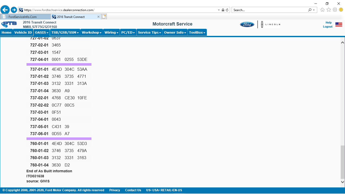Click the PTS logo icon
This screenshot has width=345, height=194.
coord(9,25)
